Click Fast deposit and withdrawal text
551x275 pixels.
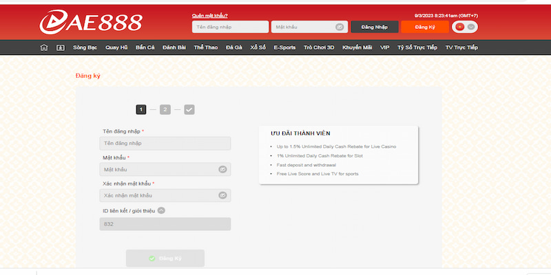(x=306, y=165)
